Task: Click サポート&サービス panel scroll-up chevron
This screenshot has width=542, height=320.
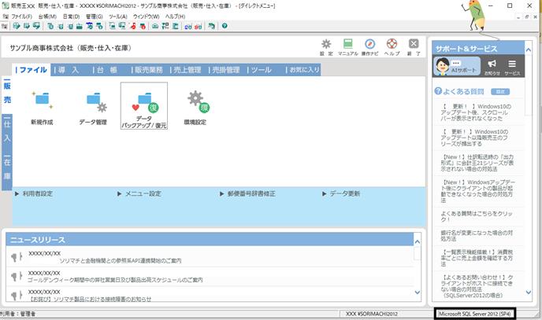Action: tap(528, 50)
